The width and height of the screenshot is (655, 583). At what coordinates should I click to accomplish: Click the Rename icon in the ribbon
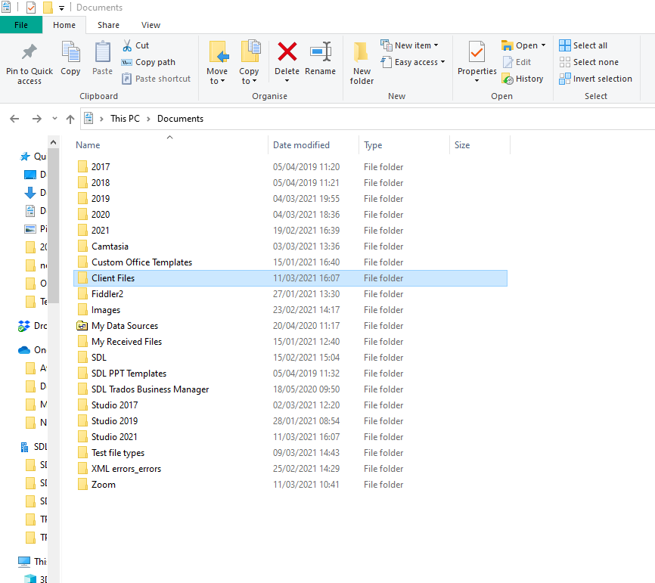pyautogui.click(x=320, y=53)
